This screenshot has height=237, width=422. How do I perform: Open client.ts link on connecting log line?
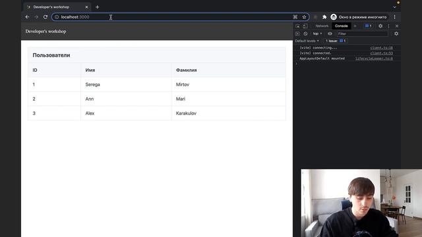[381, 48]
